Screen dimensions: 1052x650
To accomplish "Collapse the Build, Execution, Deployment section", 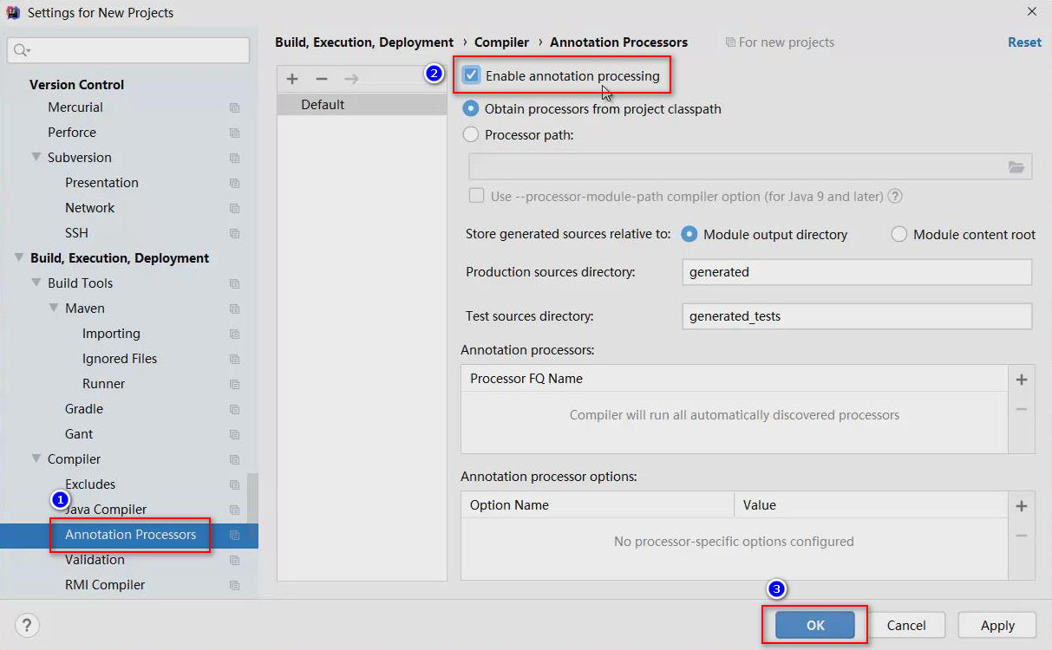I will pos(18,258).
